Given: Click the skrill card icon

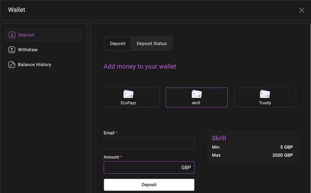Looking at the screenshot, I should [x=197, y=94].
